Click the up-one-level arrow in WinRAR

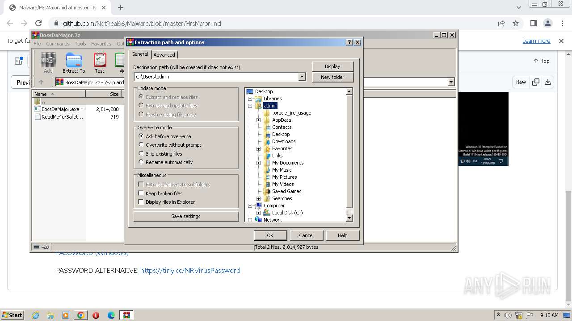[x=41, y=82]
